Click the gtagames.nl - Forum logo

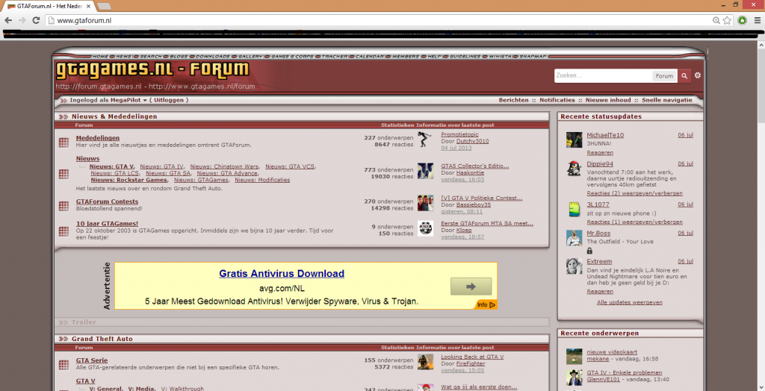click(152, 70)
